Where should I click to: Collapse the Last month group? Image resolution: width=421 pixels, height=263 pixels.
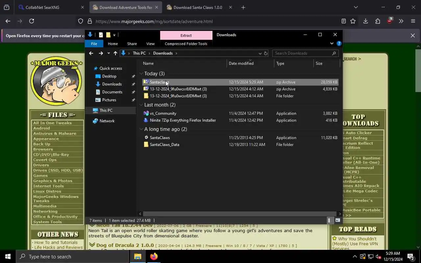[x=141, y=105]
